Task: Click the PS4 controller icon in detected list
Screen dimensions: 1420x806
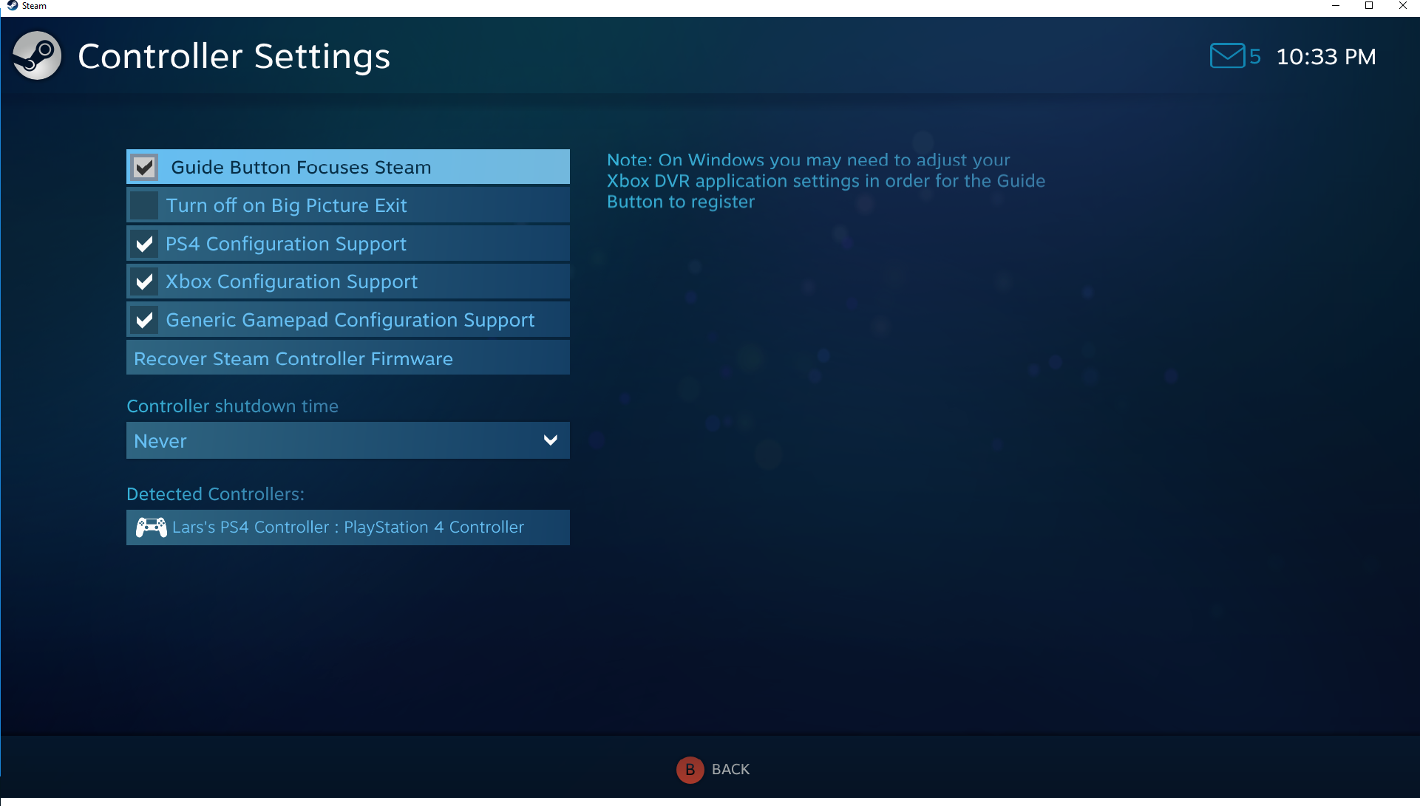Action: click(150, 526)
